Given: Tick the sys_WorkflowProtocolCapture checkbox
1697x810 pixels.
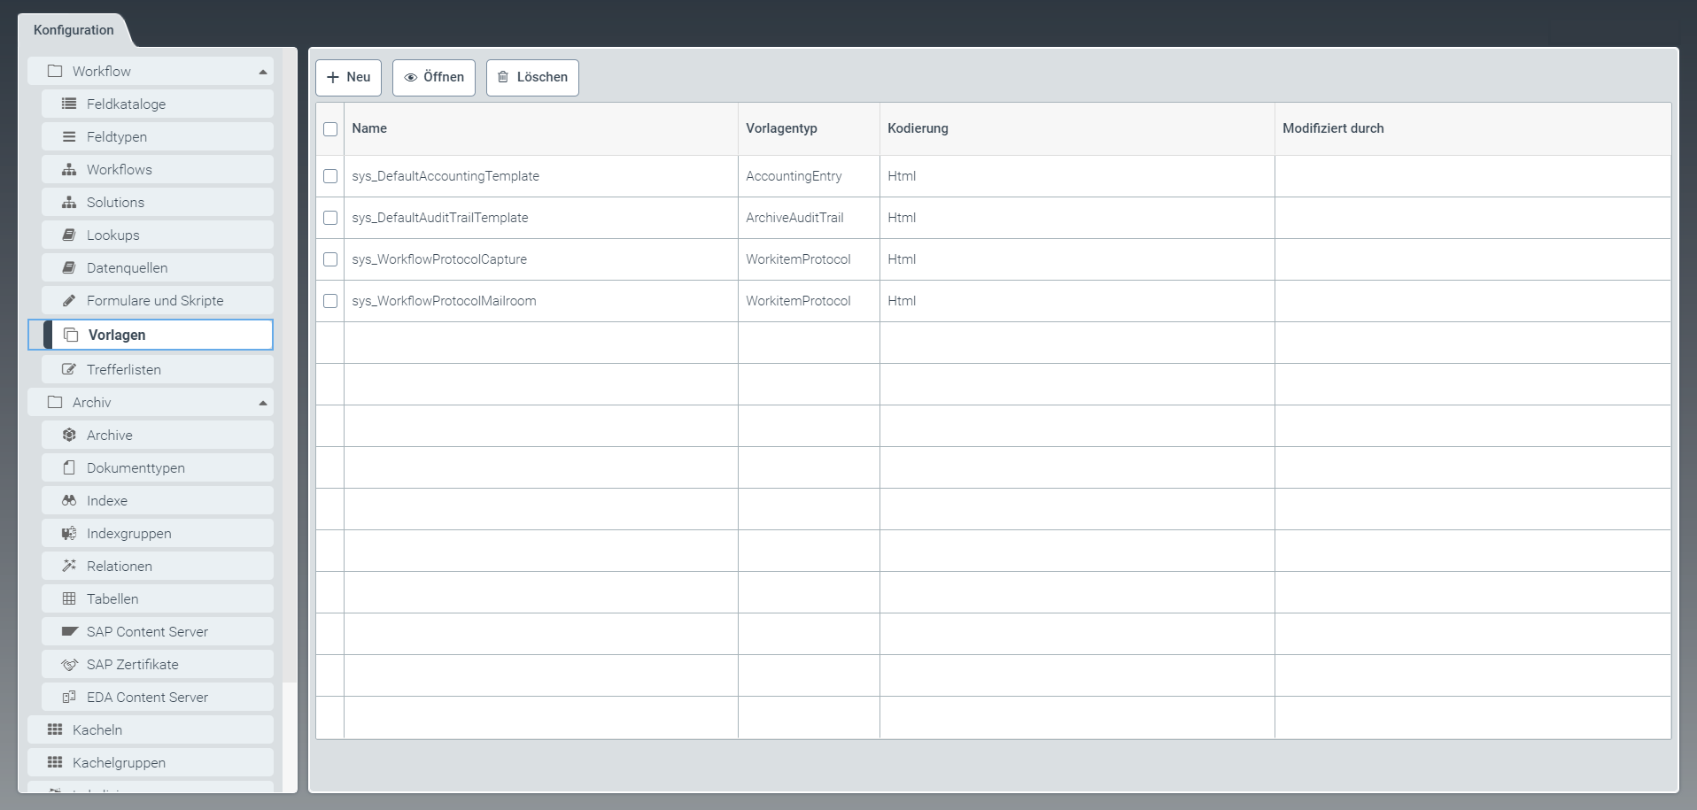Looking at the screenshot, I should (330, 259).
